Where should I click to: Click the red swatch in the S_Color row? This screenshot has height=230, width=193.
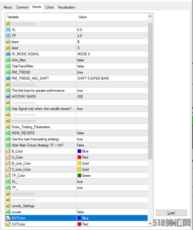[80, 157]
